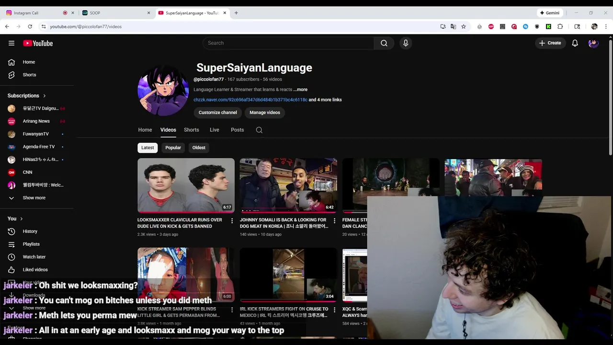613x345 pixels.
Task: Switch to the Home channel tab
Action: 145,130
